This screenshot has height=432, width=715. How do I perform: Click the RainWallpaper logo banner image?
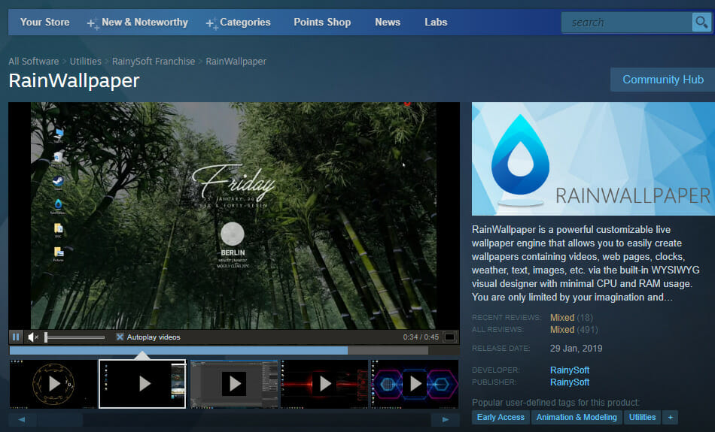point(593,159)
